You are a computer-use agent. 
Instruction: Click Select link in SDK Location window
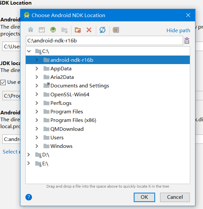[10, 152]
